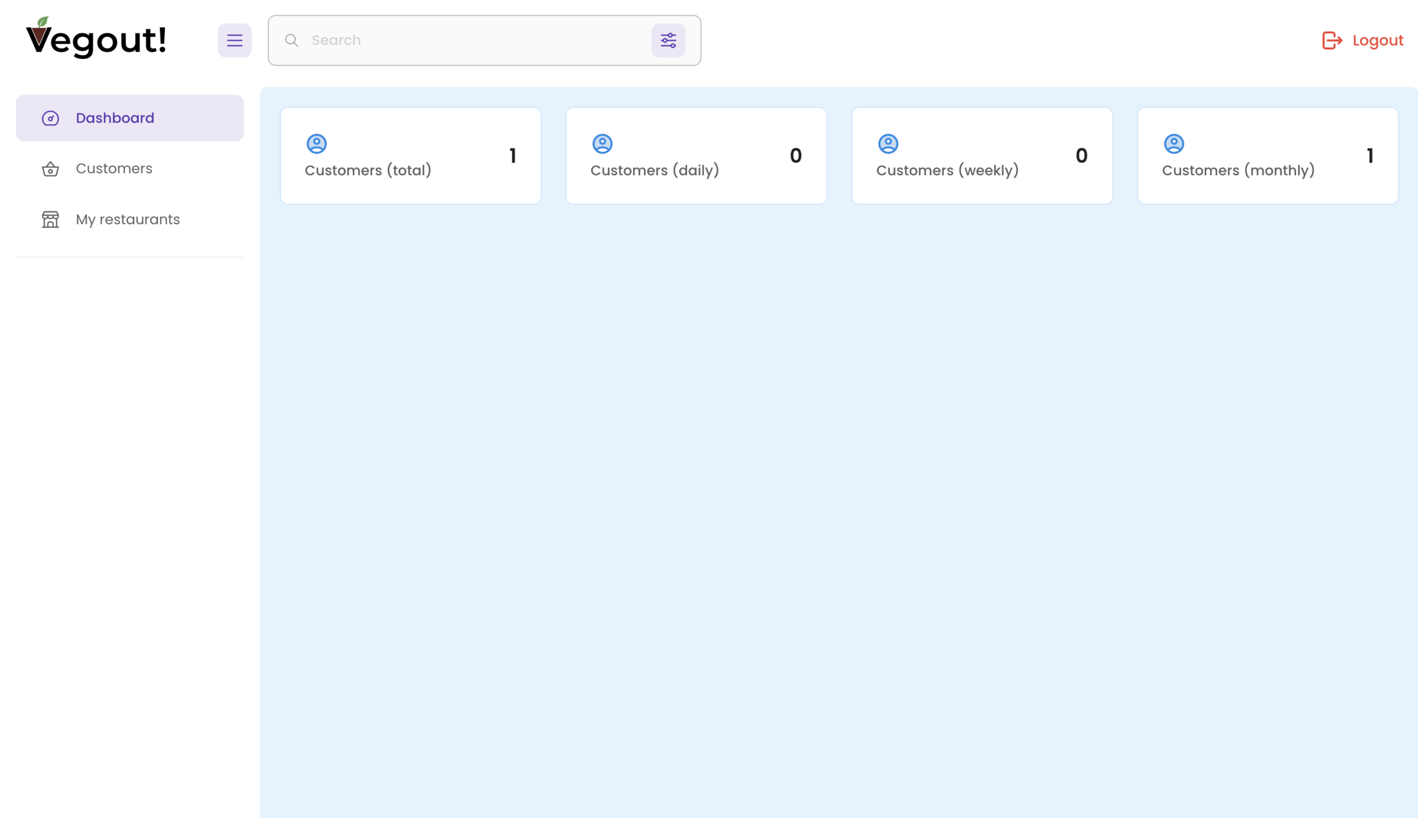Open search filter options sliders icon

click(668, 41)
